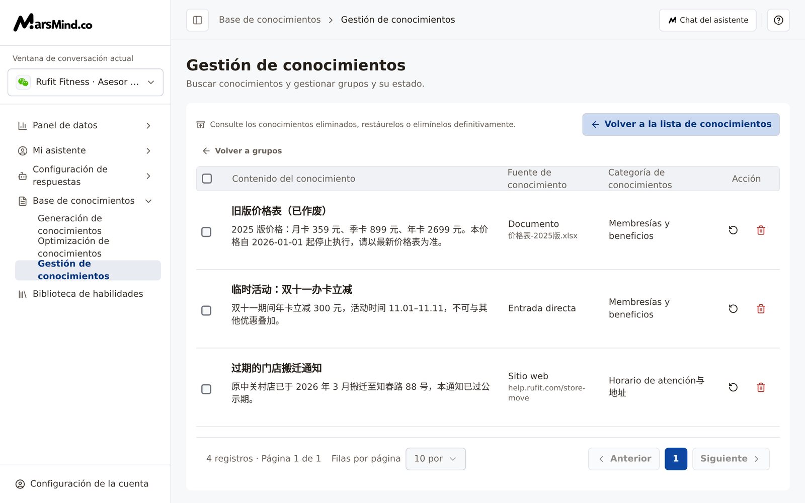This screenshot has height=503, width=805.
Task: Click the WeChat icon in conversation selector
Action: pos(23,82)
